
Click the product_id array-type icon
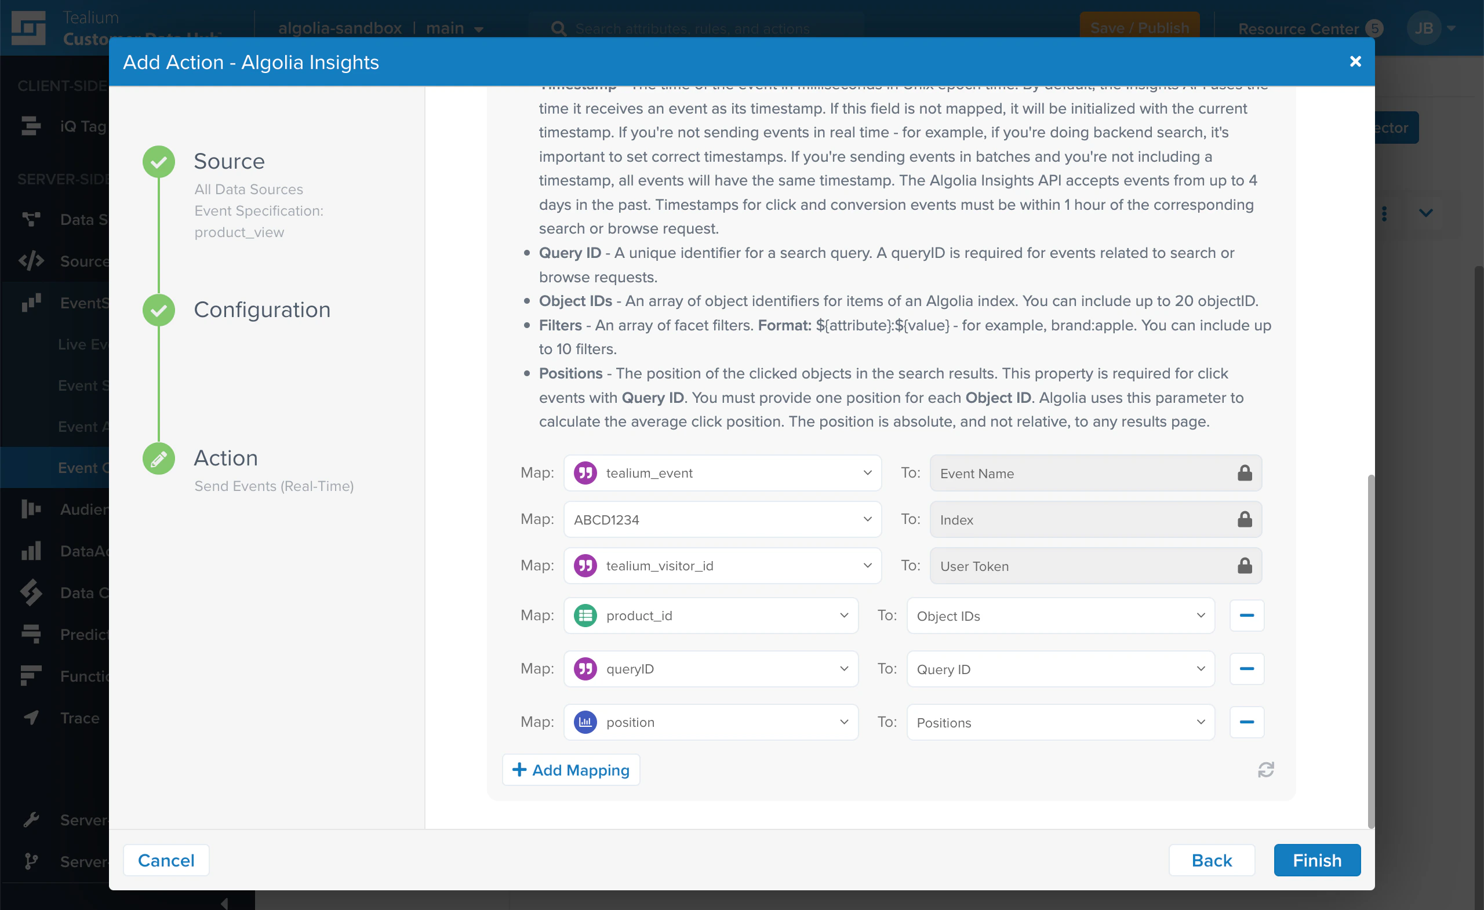[585, 616]
